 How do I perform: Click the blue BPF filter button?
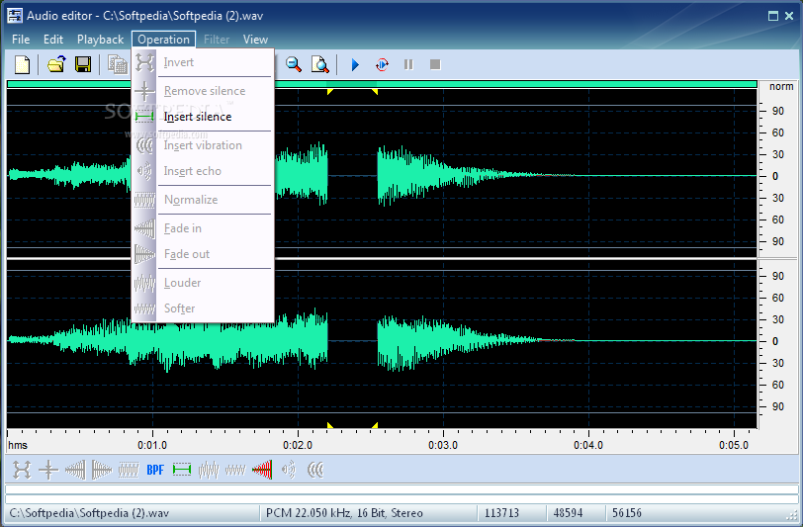pyautogui.click(x=155, y=470)
